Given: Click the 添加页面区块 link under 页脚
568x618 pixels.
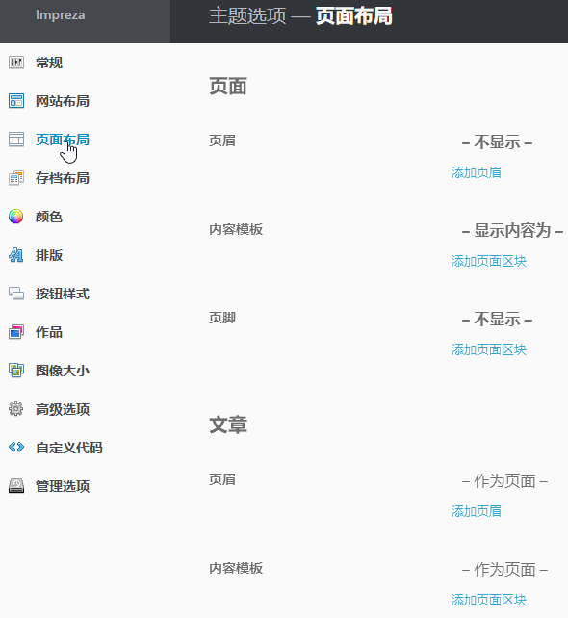Looking at the screenshot, I should [x=489, y=349].
